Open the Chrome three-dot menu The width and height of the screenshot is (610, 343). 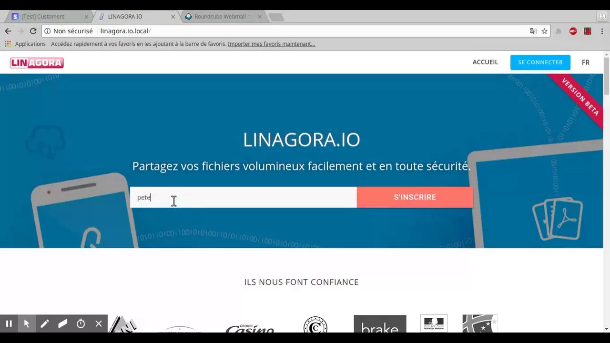pyautogui.click(x=602, y=31)
